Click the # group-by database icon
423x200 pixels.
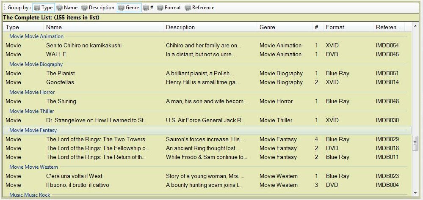pos(146,8)
